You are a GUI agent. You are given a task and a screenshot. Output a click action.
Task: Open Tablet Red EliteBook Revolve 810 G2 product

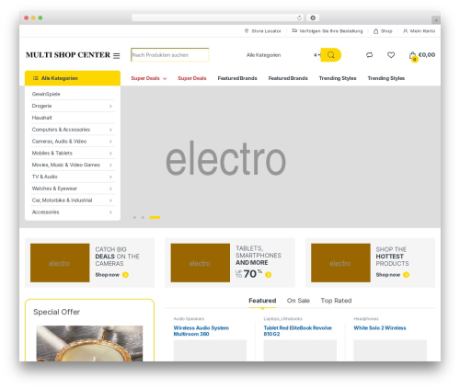click(298, 331)
